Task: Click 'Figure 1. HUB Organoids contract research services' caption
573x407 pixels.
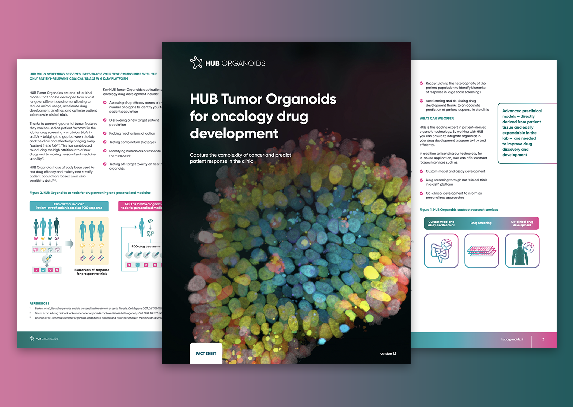Action: [x=459, y=209]
